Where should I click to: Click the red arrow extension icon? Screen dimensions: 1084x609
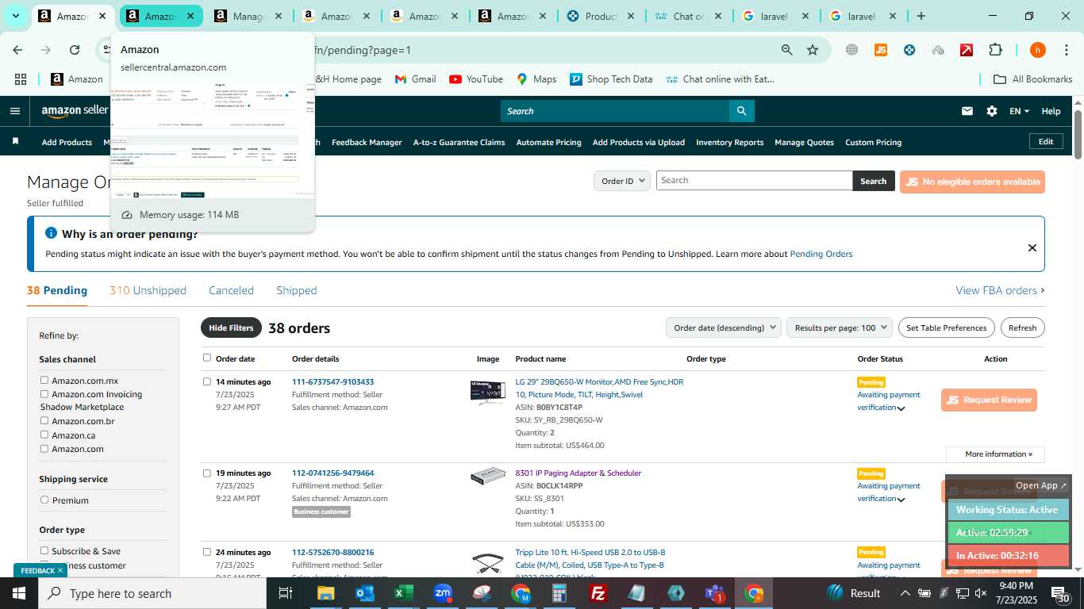click(966, 50)
